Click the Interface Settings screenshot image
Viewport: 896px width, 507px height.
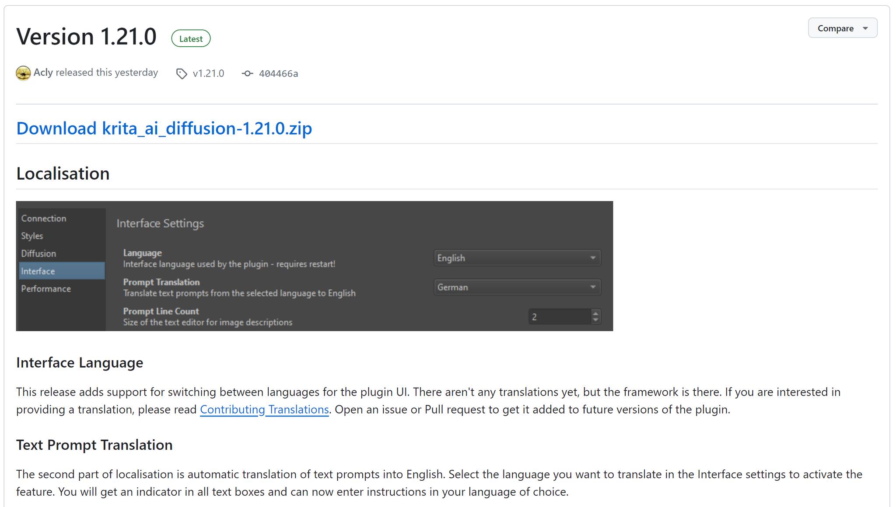[x=315, y=266]
